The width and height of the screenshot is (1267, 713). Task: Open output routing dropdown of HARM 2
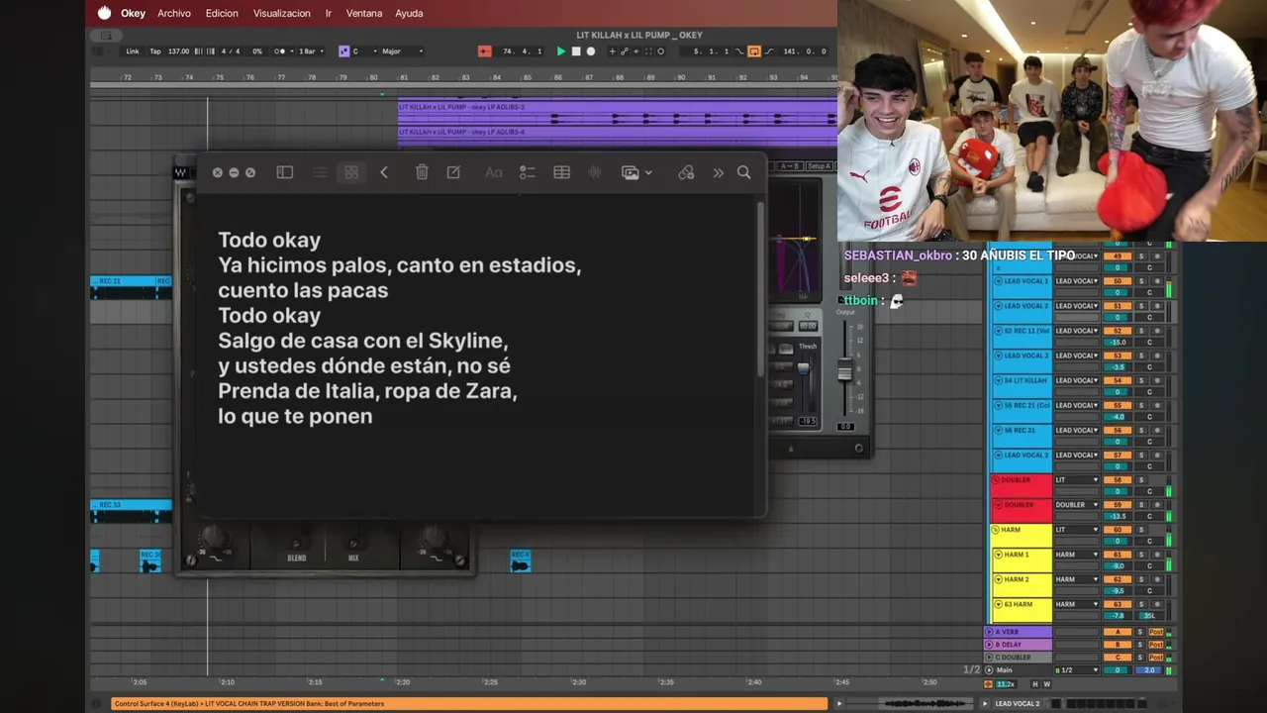pyautogui.click(x=1077, y=579)
